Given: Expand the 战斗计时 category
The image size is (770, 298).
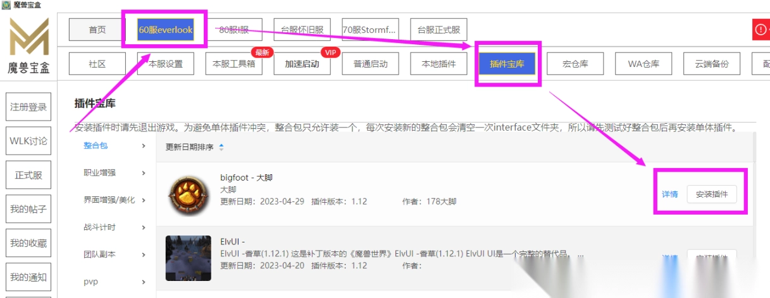Looking at the screenshot, I should click(115, 227).
